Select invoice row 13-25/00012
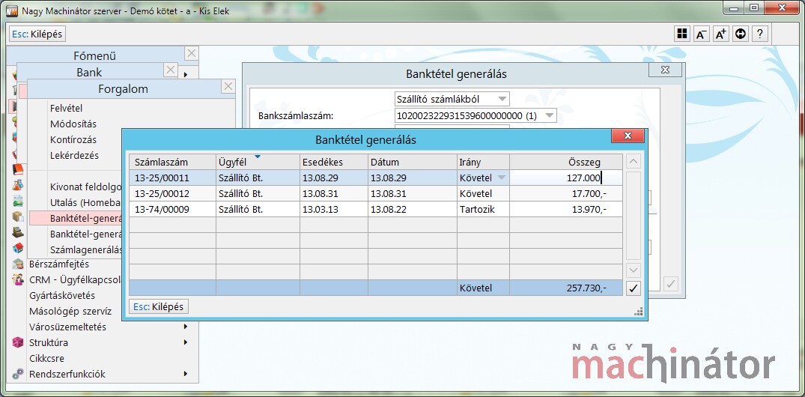 coord(375,193)
